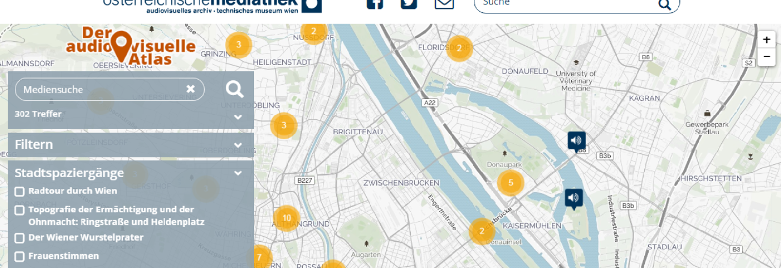The height and width of the screenshot is (268, 781).
Task: Zoom in the map with plus
Action: pyautogui.click(x=766, y=39)
